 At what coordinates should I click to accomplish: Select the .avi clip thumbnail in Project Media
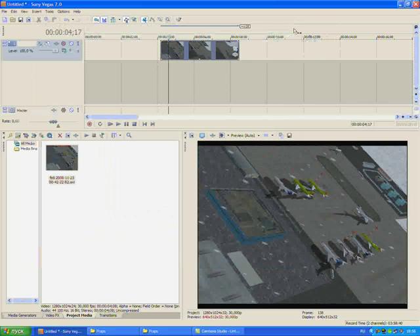pos(62,157)
